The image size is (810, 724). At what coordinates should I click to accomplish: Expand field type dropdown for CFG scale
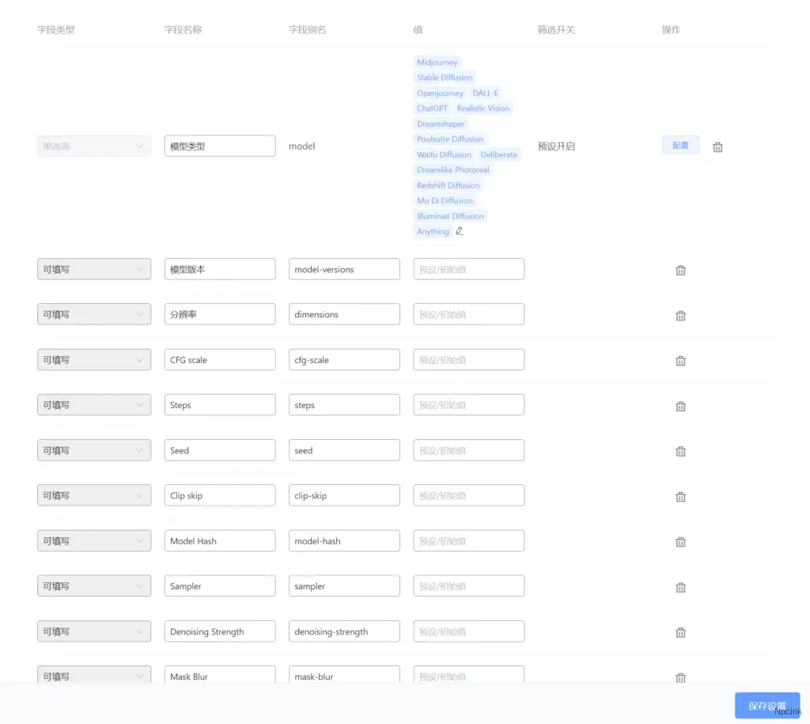point(94,360)
